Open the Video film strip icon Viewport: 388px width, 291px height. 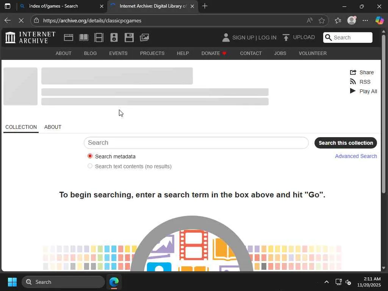99,38
